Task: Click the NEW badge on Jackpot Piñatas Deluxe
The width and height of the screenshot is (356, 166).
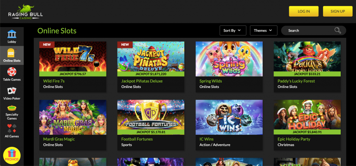Action: (125, 45)
